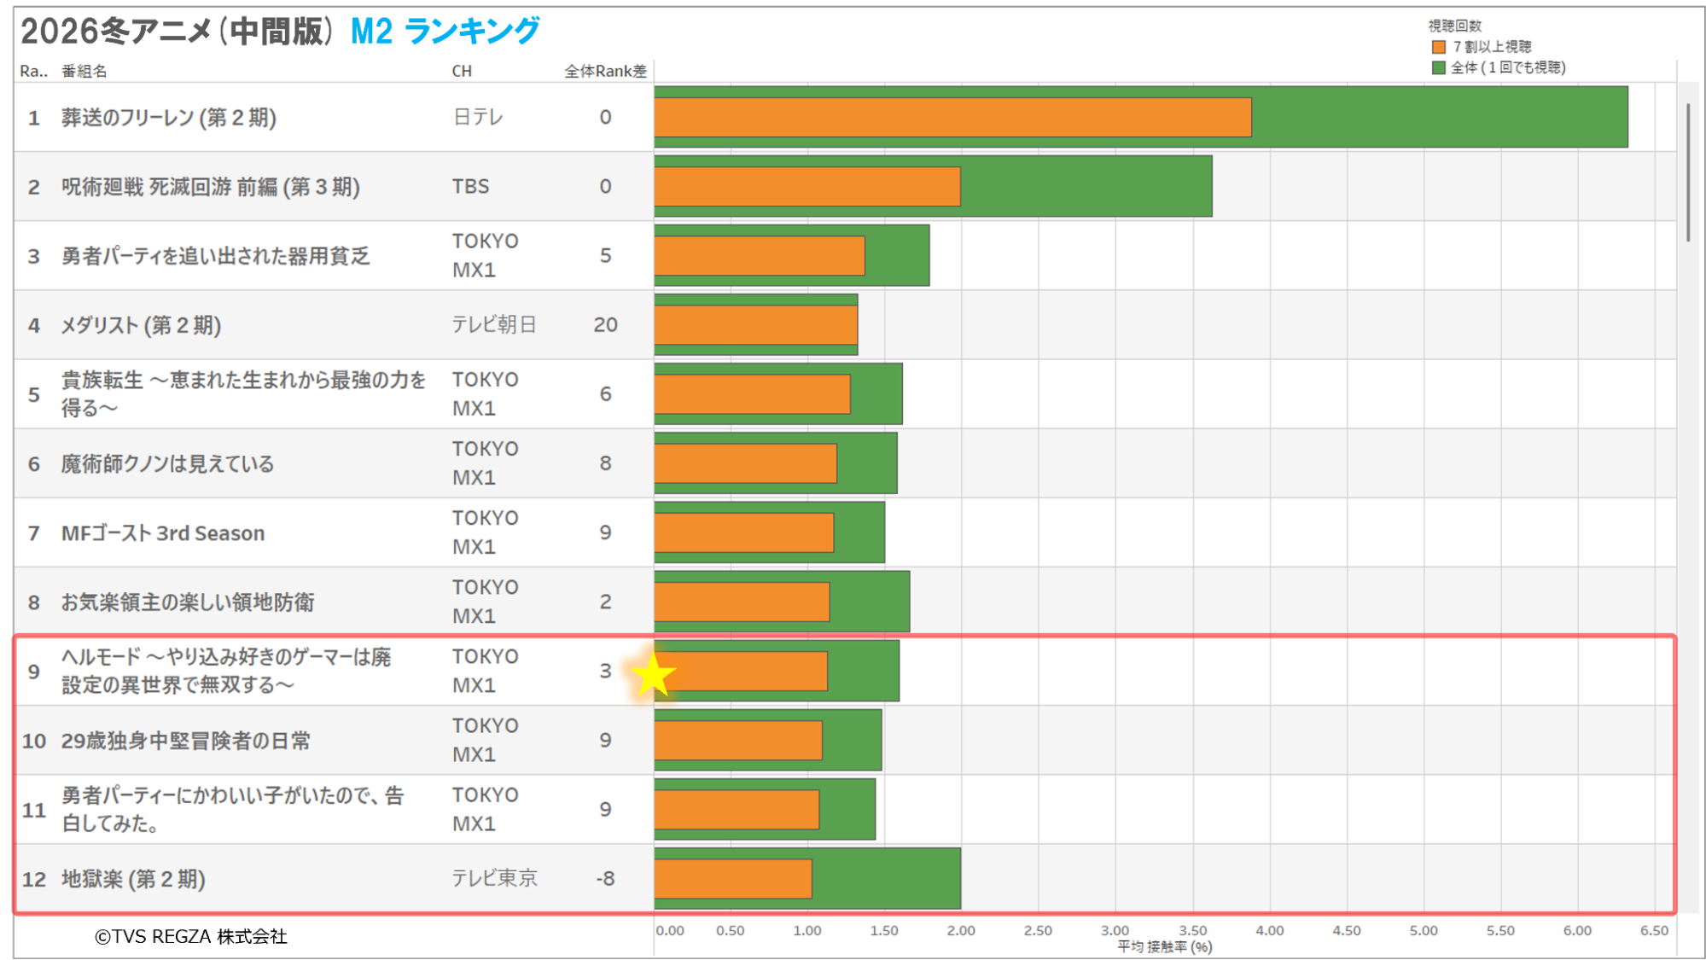Click the ©TVS REGZA 株式会社 credit
Viewport: 1706px width, 960px height.
tap(191, 936)
